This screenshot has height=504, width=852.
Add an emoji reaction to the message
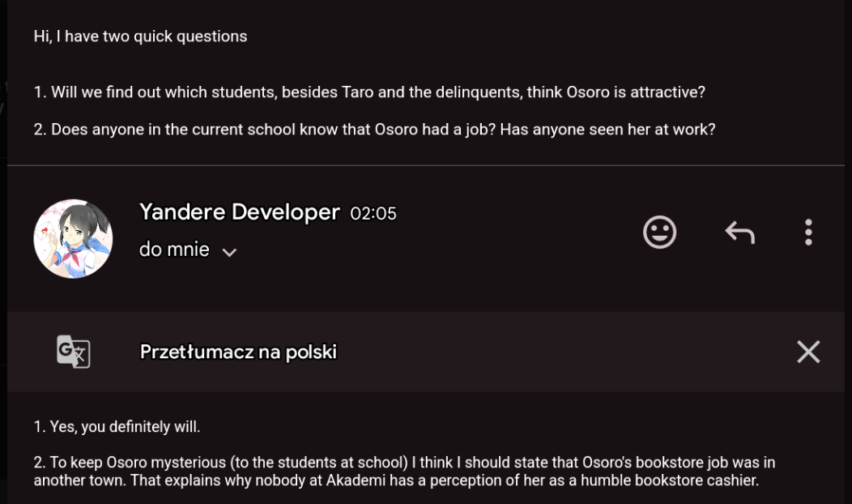coord(659,233)
